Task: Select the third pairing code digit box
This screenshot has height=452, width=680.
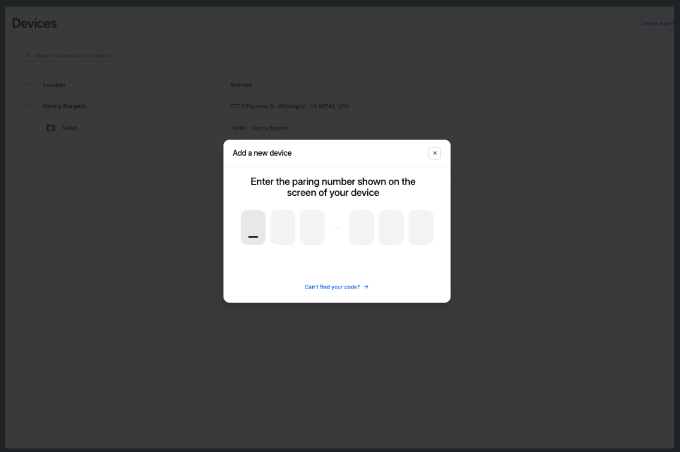Action: pyautogui.click(x=312, y=227)
